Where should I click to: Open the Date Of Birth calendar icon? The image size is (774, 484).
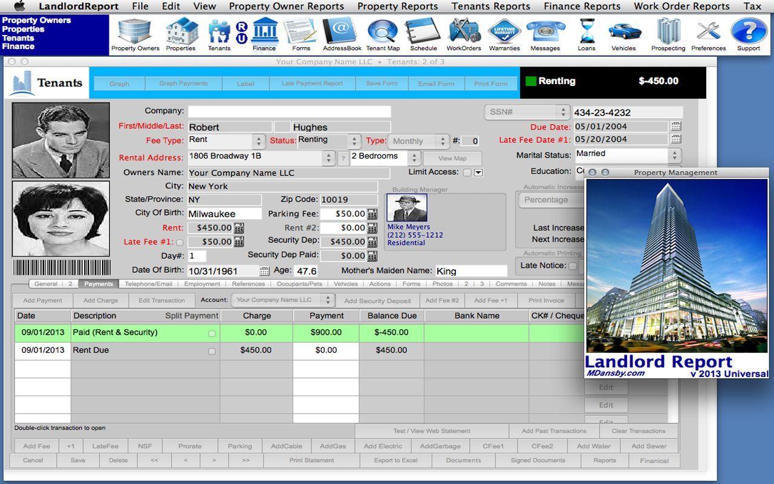(264, 271)
